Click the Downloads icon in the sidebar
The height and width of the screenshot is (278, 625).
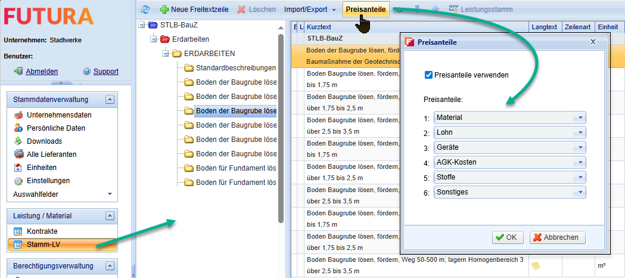(18, 141)
